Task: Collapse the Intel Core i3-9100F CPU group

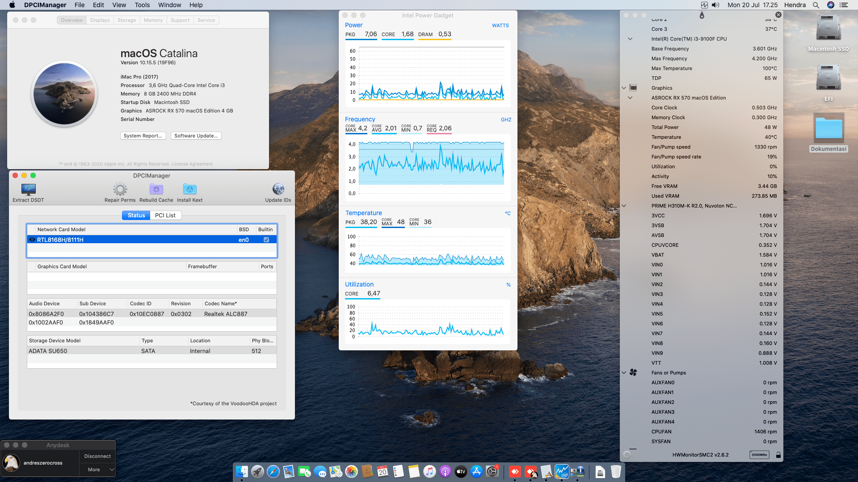Action: click(x=630, y=39)
